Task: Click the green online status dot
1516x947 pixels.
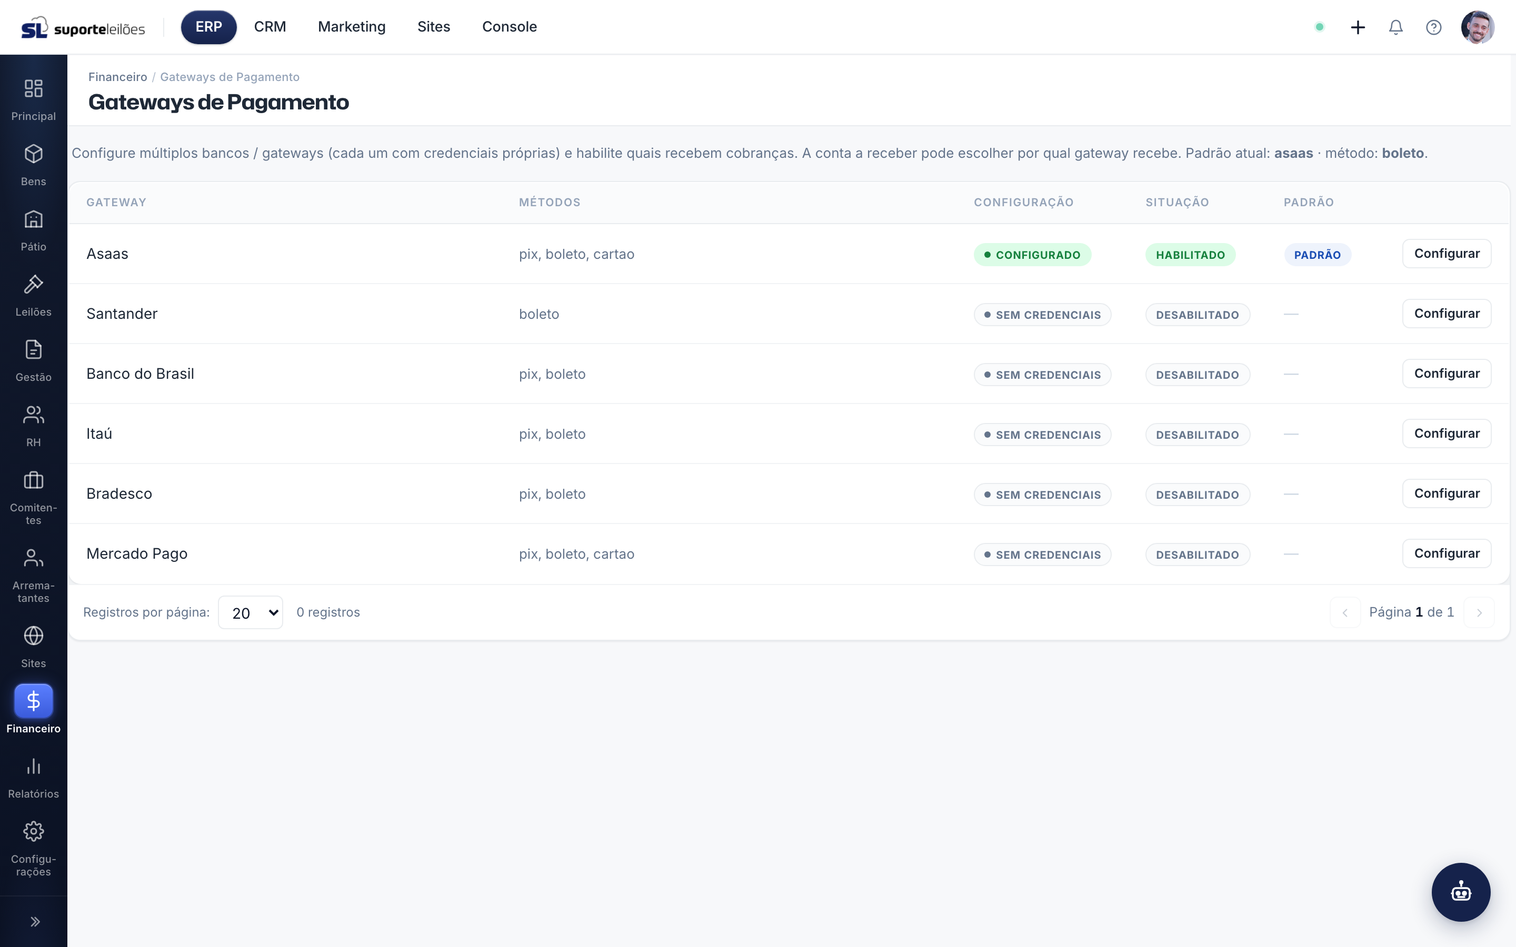Action: pyautogui.click(x=1319, y=27)
